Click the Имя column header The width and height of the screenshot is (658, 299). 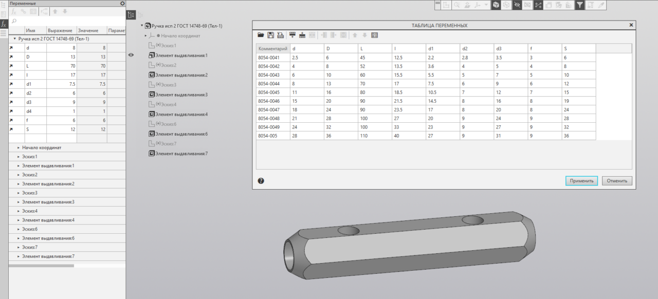click(x=35, y=30)
